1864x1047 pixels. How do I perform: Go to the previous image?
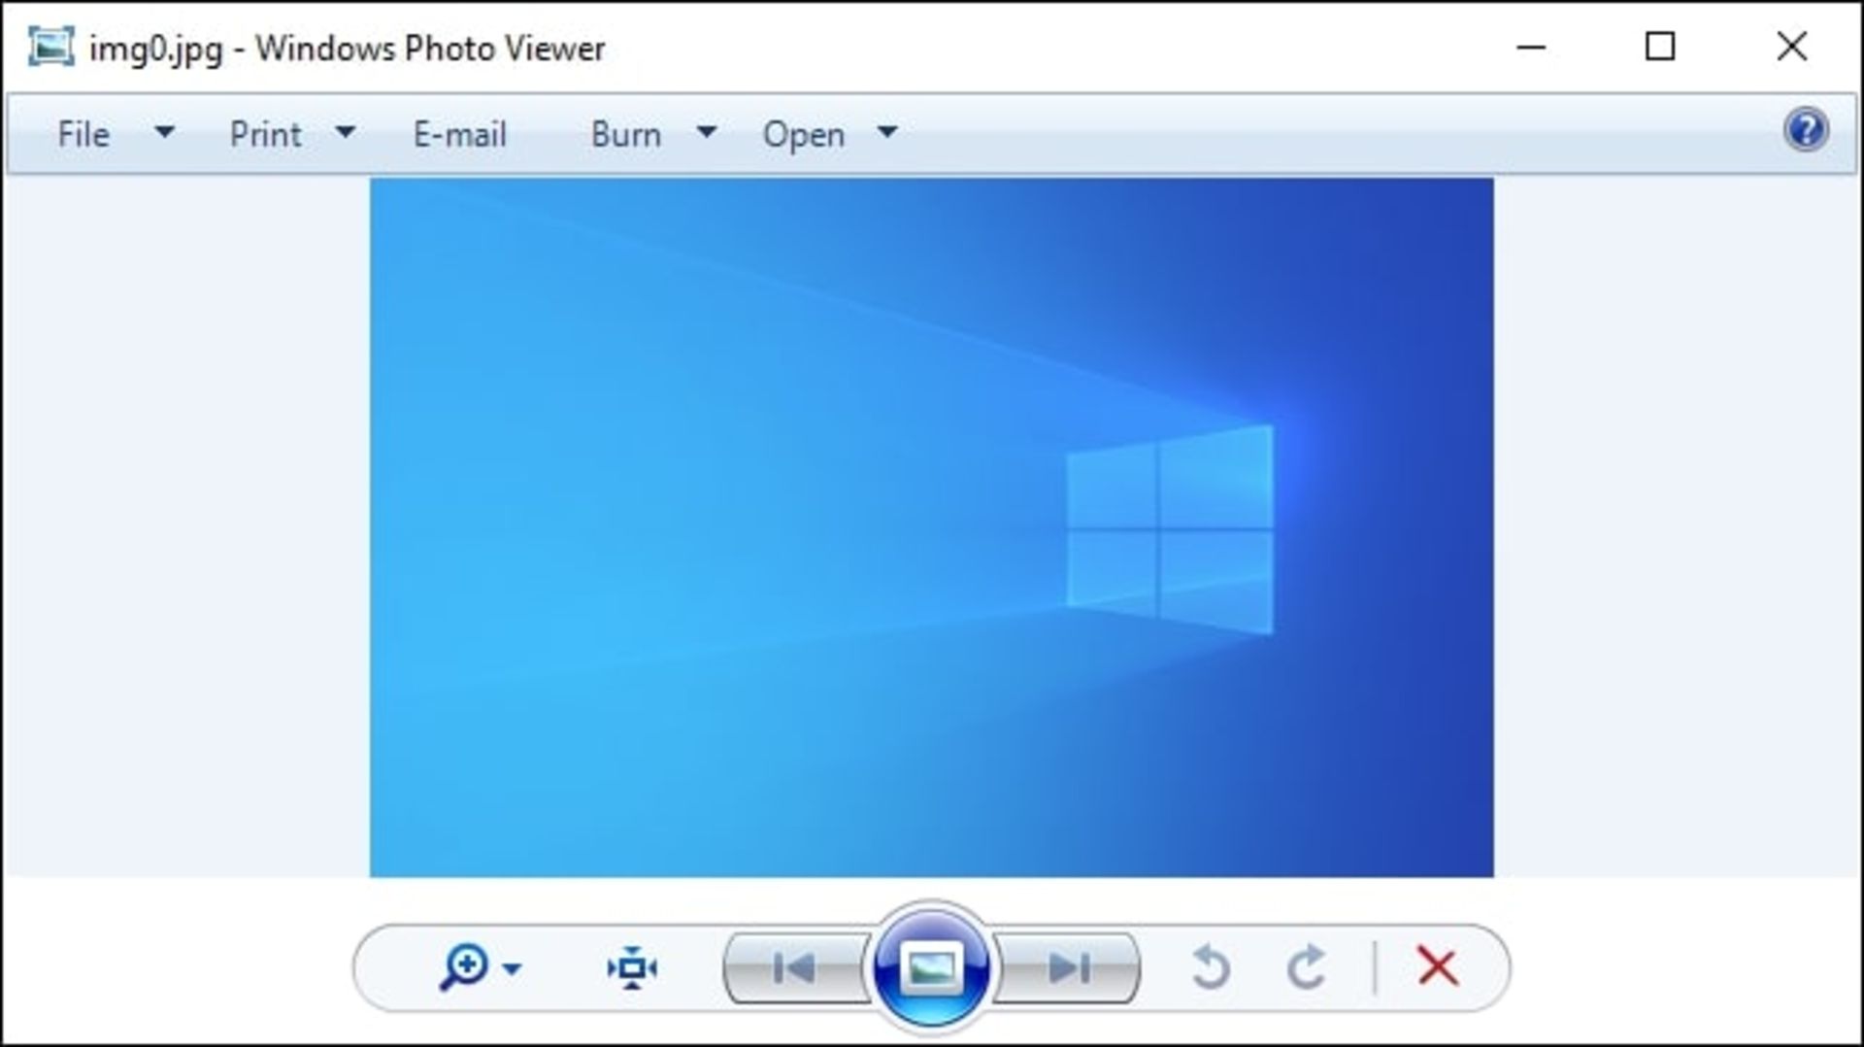795,967
